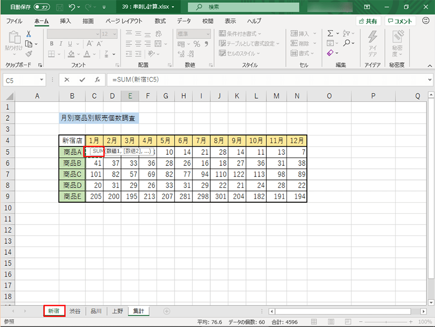Toggle underline formatting
The height and width of the screenshot is (327, 435).
point(70,44)
